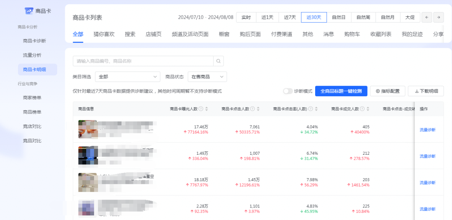Switch to the 购后页面 tab
The image size is (452, 220).
pos(250,34)
